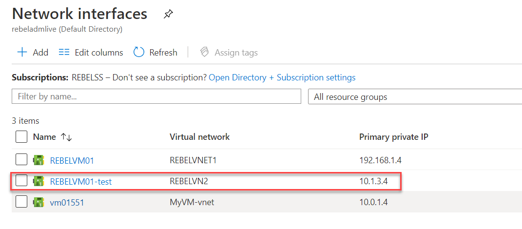The width and height of the screenshot is (522, 229).
Task: Click the circular Refresh icon
Action: click(138, 52)
